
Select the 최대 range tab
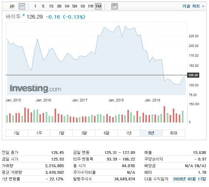click(174, 133)
